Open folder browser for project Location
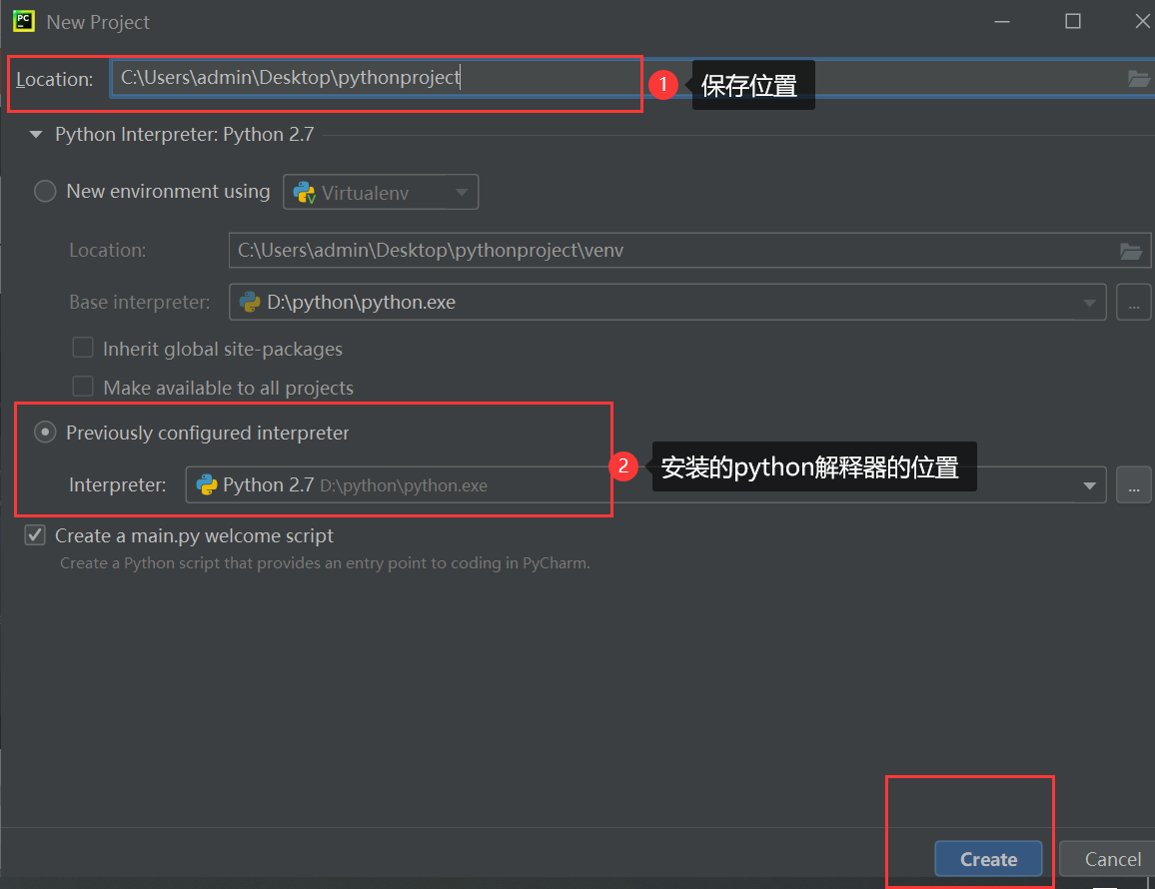 [x=1139, y=79]
